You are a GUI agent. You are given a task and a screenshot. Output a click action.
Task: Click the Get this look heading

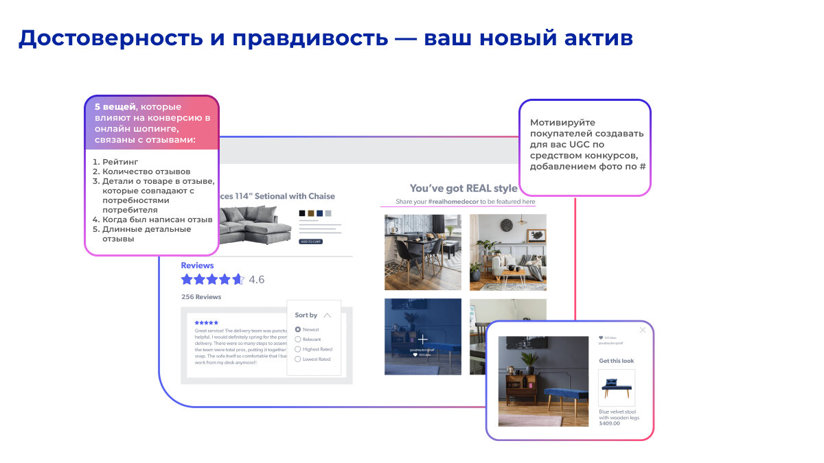click(x=617, y=361)
